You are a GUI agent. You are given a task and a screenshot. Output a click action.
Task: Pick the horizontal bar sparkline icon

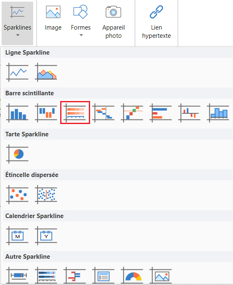(x=161, y=113)
